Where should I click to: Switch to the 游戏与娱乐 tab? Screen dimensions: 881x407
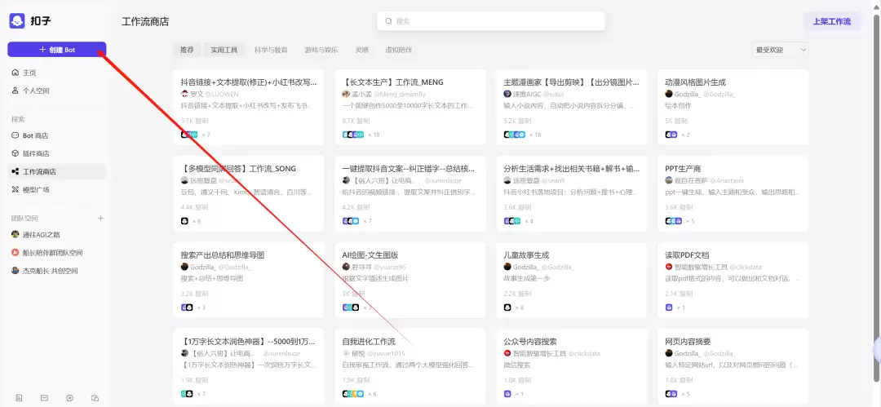(x=321, y=50)
